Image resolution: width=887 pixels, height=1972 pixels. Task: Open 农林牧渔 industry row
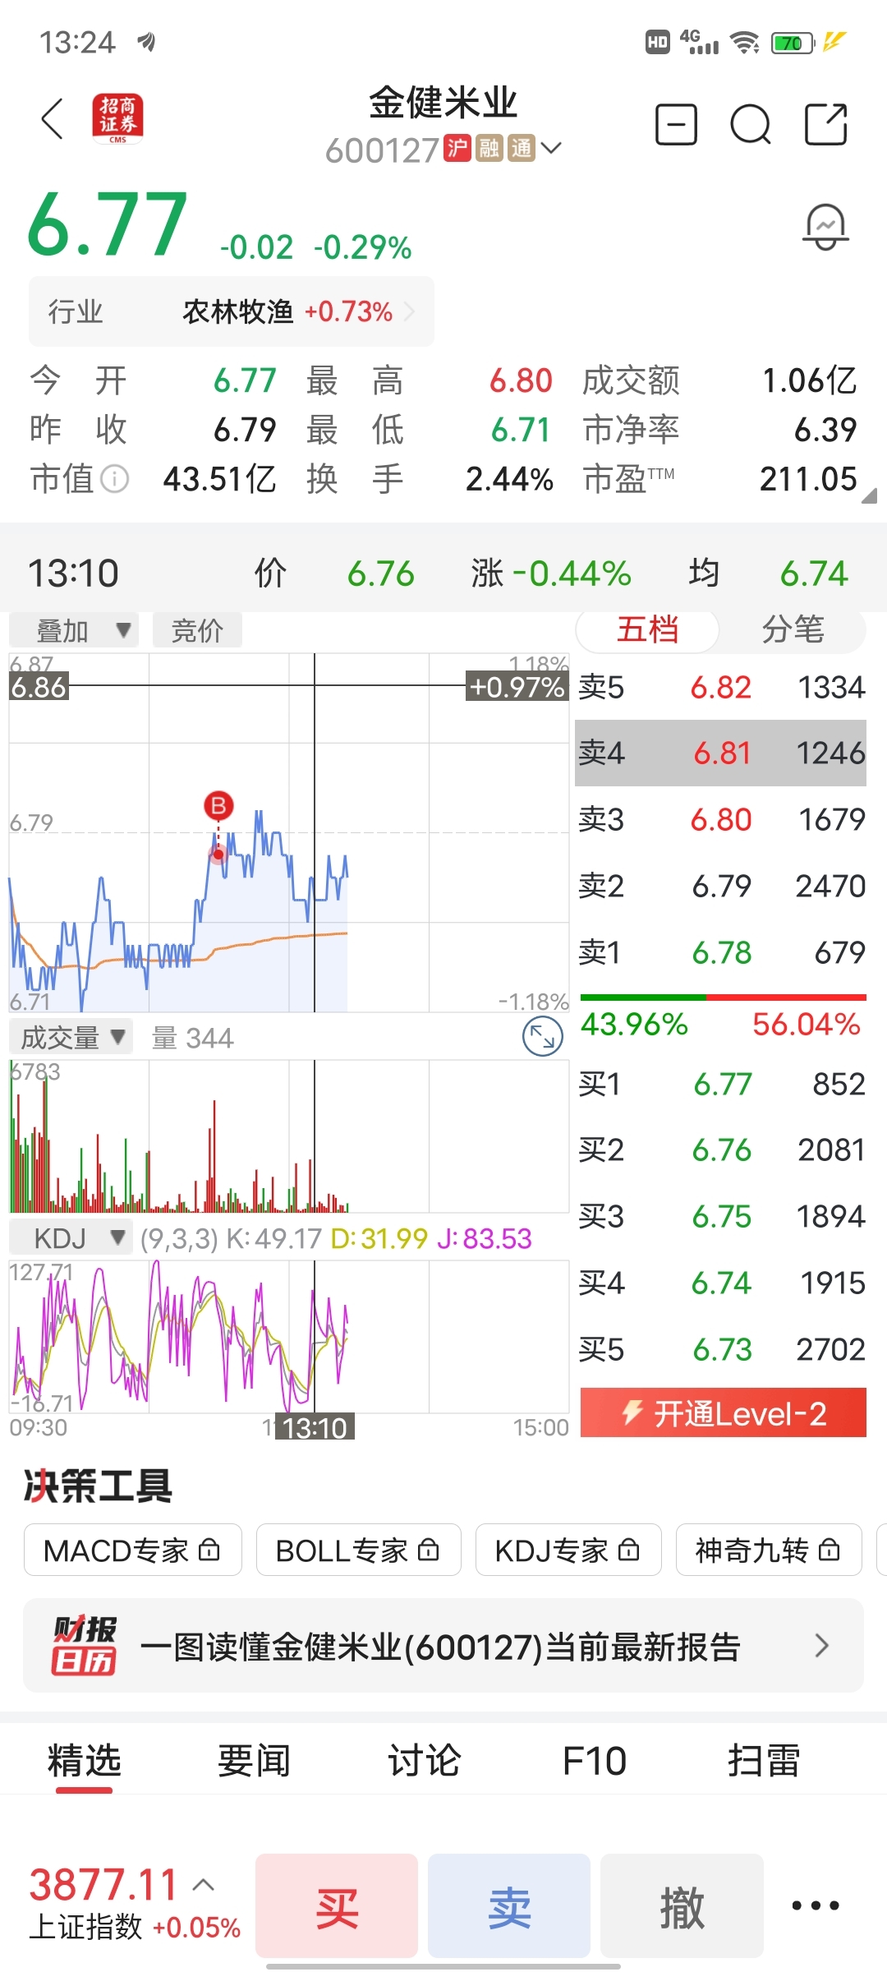click(232, 311)
